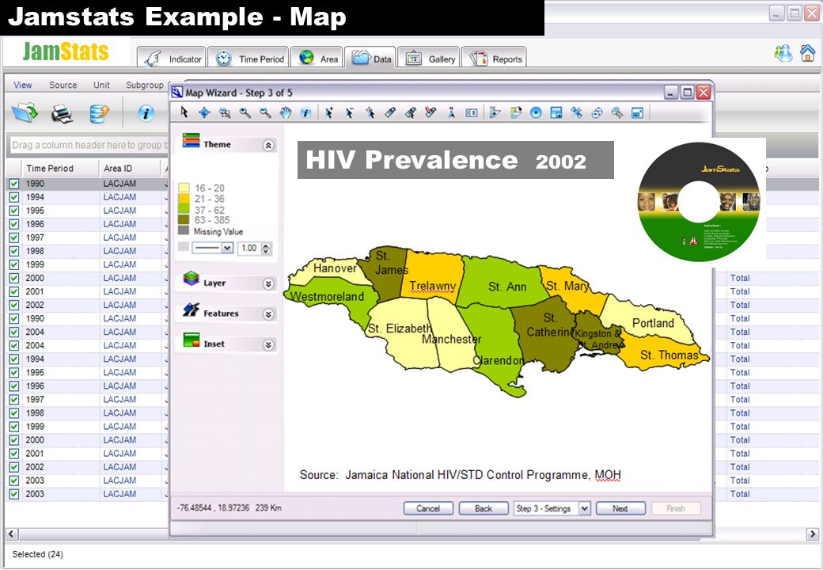
Task: Open the Step 3 - Settings dropdown
Action: pyautogui.click(x=585, y=508)
